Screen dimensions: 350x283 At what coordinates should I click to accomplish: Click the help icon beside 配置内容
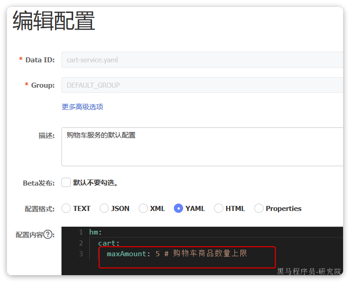point(49,235)
